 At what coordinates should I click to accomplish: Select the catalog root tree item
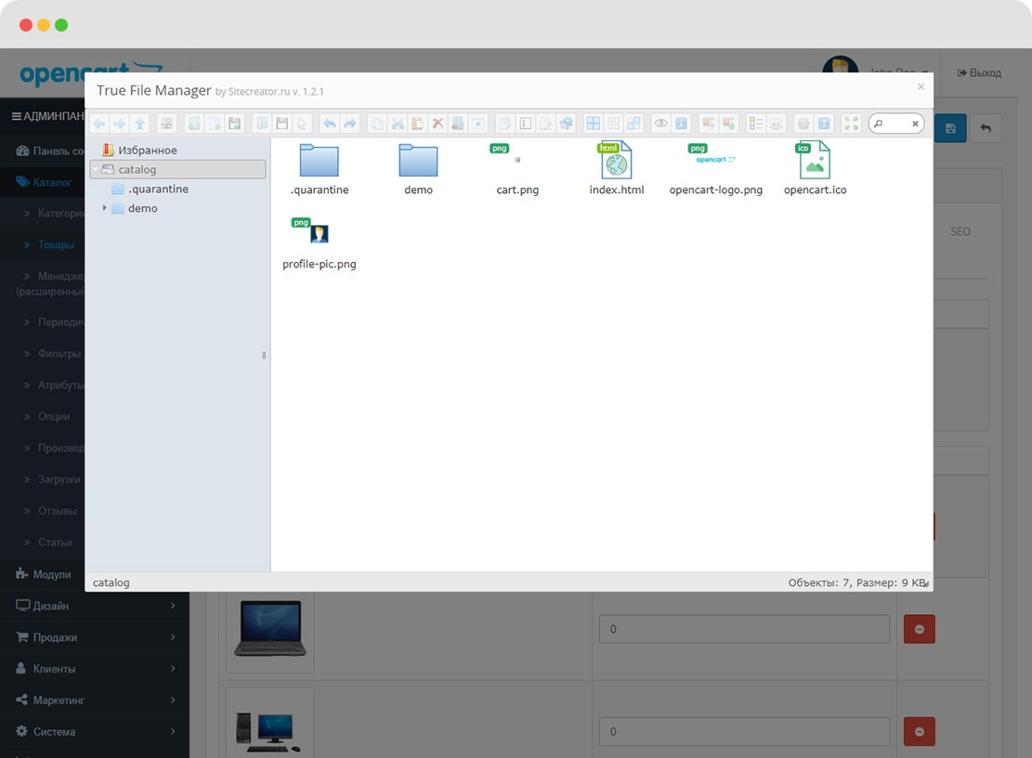click(x=177, y=170)
